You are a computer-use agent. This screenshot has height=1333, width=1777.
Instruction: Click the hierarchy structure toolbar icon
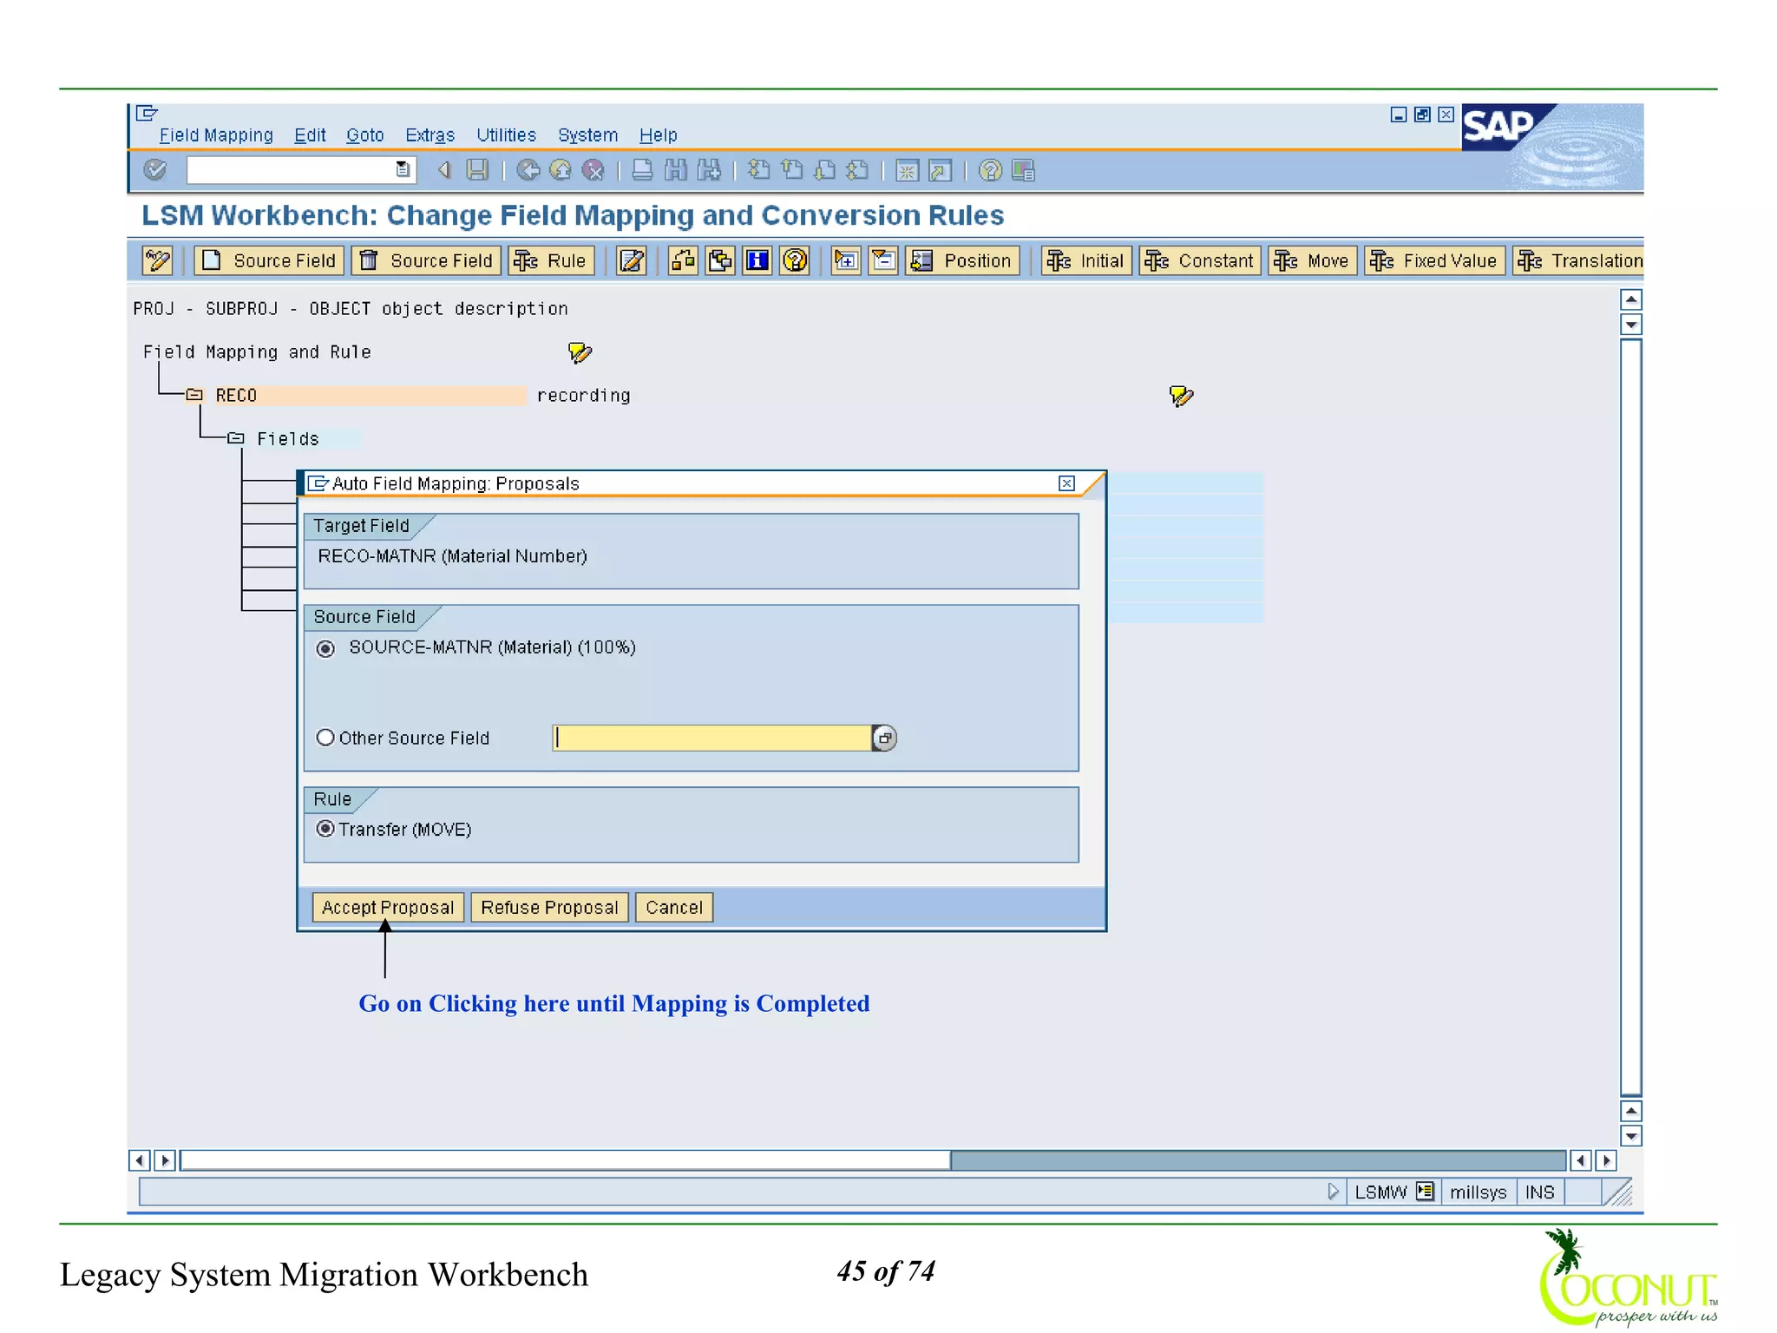pyautogui.click(x=684, y=260)
